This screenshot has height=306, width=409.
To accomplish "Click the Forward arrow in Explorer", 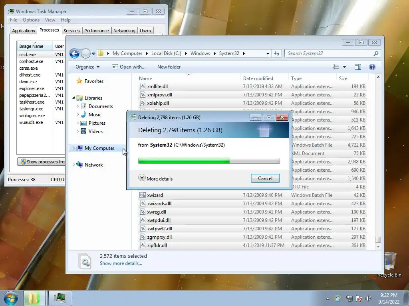I will (x=85, y=54).
